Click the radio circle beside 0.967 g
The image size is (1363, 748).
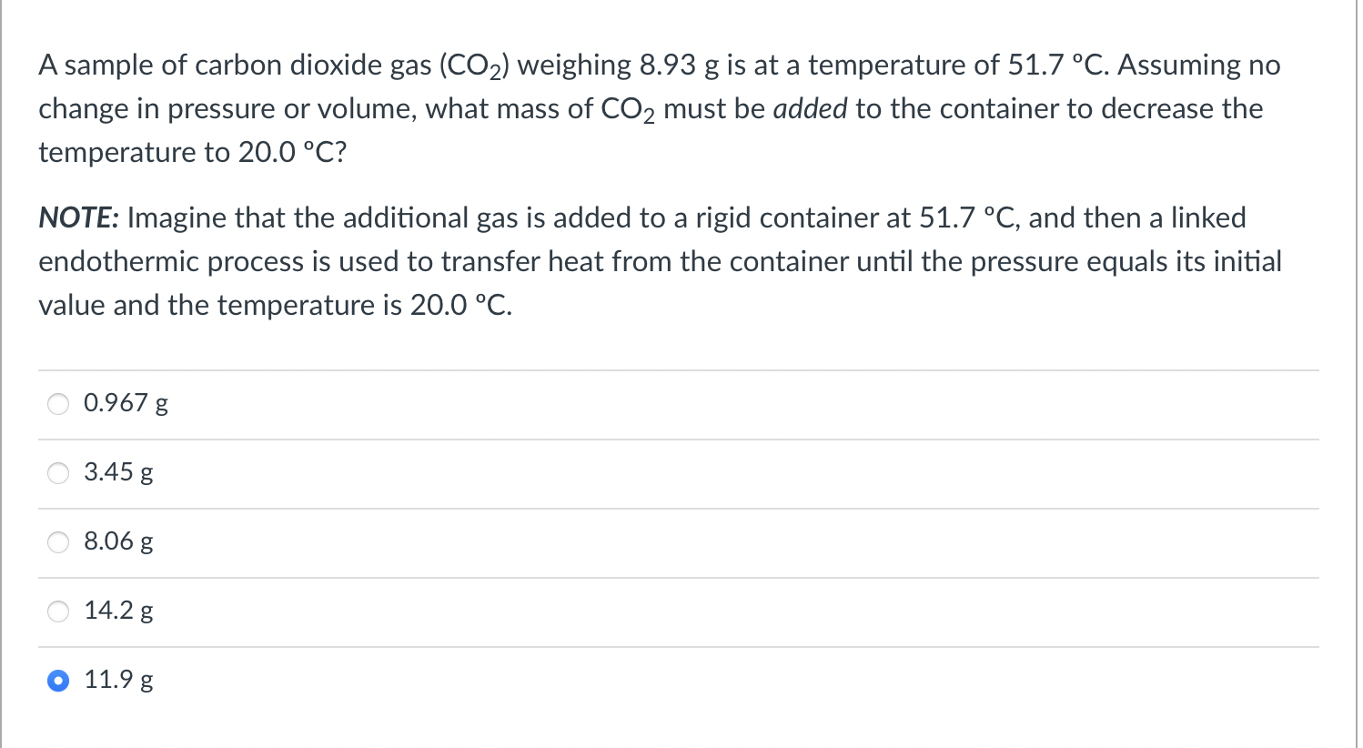[57, 403]
